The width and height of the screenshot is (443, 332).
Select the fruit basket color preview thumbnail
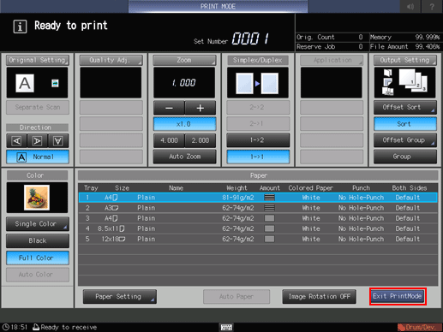37,198
